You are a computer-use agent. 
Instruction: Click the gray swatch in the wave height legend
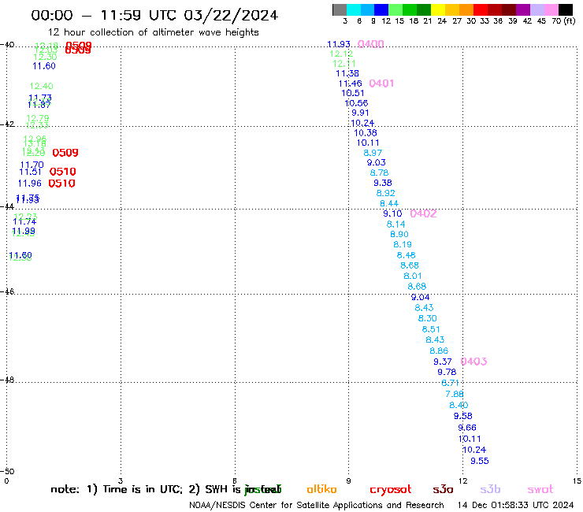point(340,9)
